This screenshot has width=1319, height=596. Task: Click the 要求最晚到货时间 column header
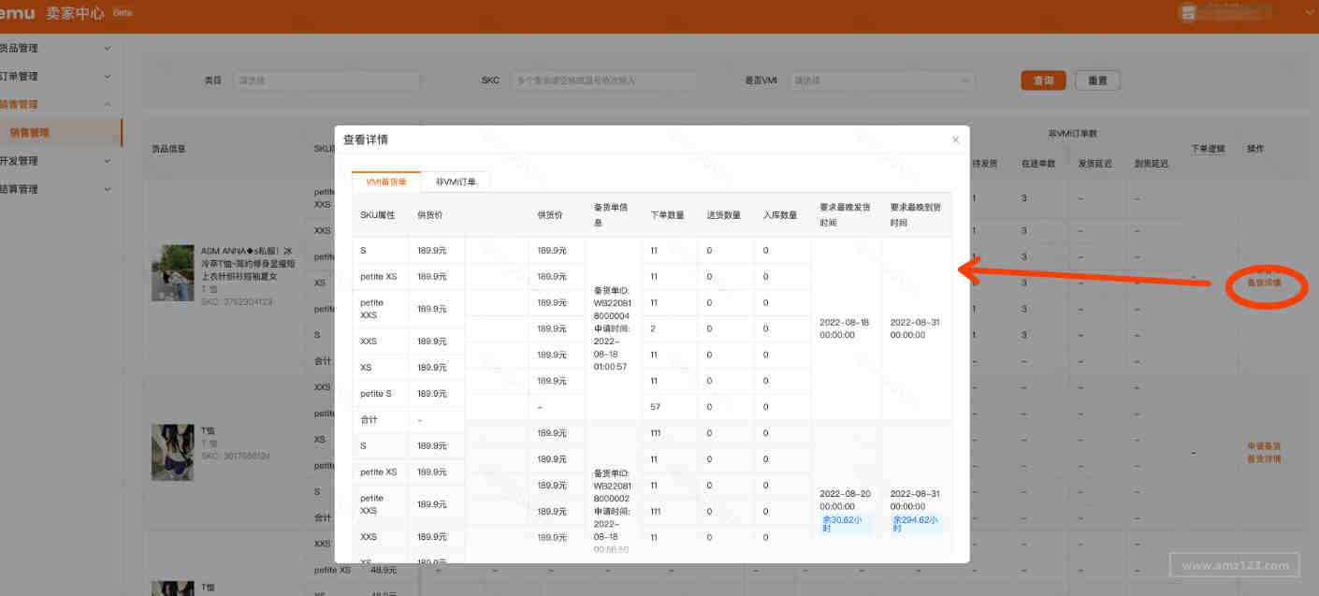coord(916,214)
